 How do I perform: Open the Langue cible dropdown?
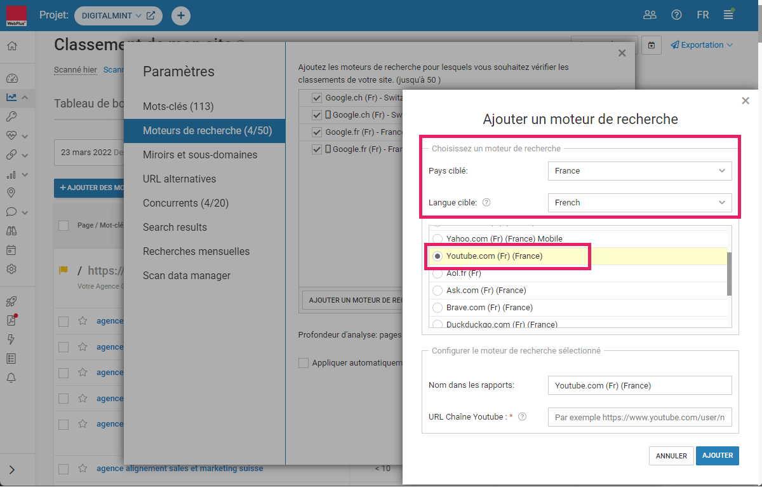click(x=639, y=203)
